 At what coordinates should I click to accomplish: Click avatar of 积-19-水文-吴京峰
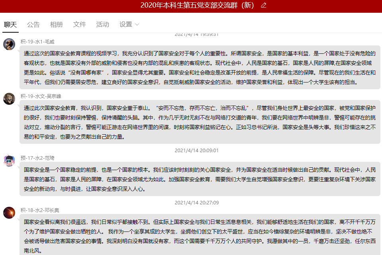tap(9, 99)
